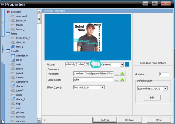This screenshot has height=124, width=175.
Task: Click the Picture file name field
Action: (79, 64)
